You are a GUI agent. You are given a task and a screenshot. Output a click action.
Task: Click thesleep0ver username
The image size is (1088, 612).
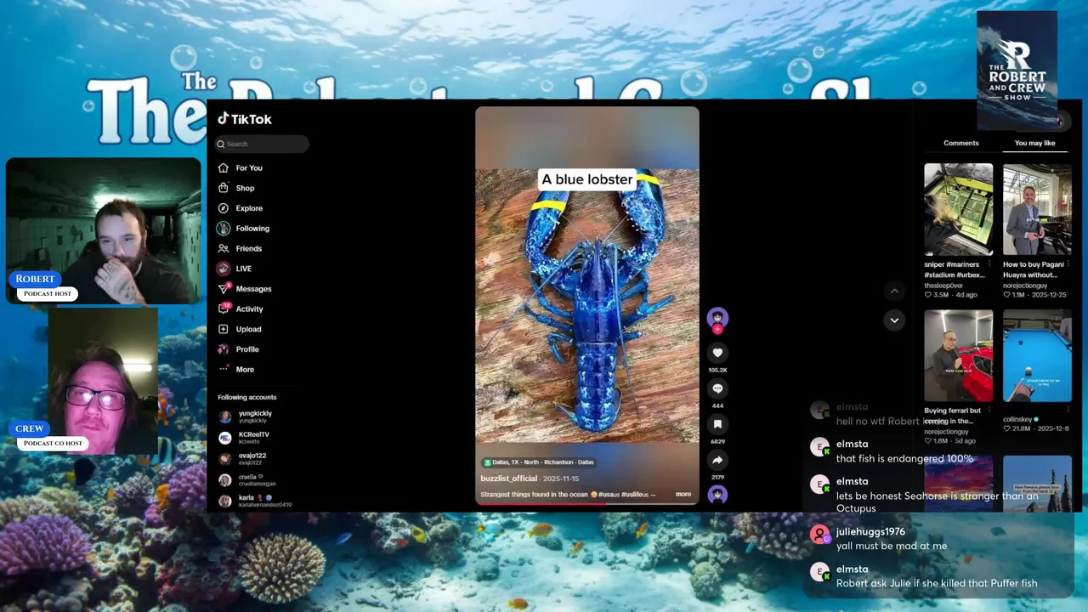tap(945, 286)
